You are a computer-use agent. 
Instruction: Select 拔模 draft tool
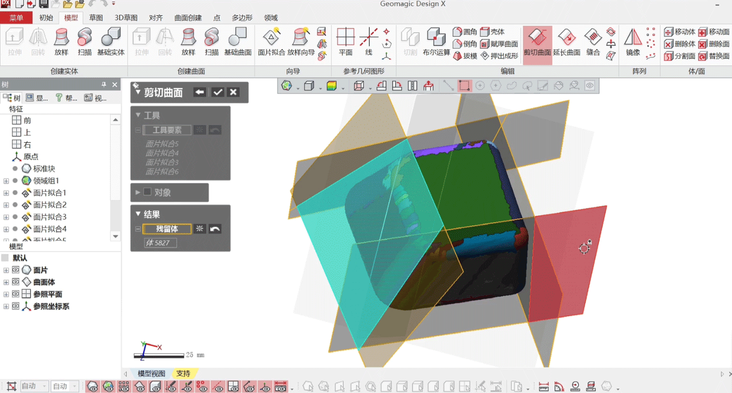click(465, 56)
